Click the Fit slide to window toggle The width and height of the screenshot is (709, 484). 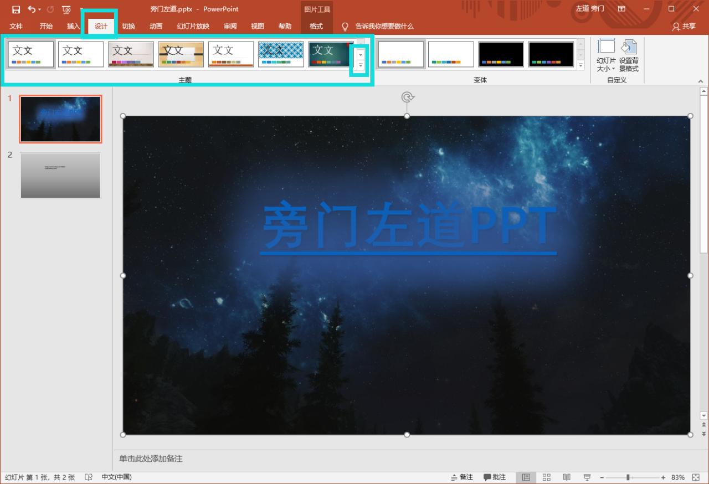[697, 477]
